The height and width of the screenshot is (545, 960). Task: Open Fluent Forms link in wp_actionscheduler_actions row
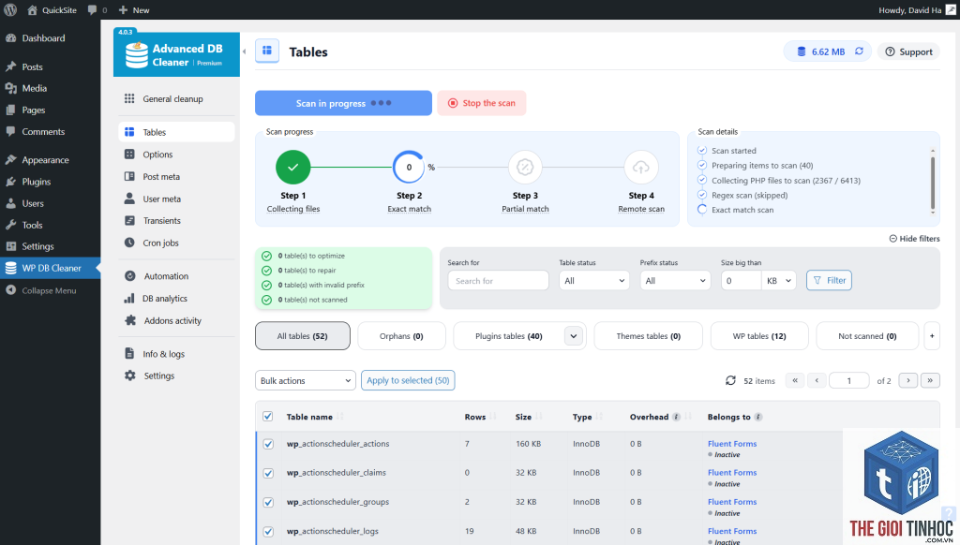click(x=731, y=444)
